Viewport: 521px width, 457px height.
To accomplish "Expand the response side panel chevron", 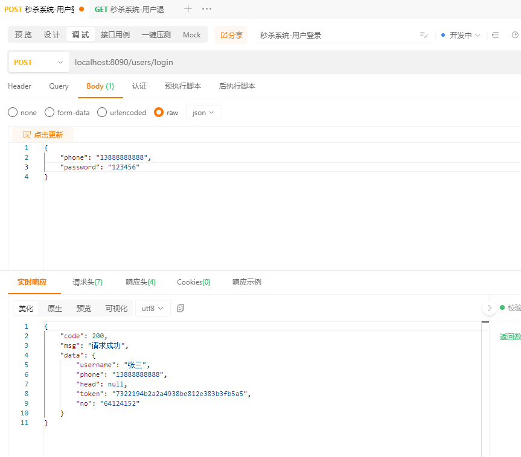I will pos(490,308).
